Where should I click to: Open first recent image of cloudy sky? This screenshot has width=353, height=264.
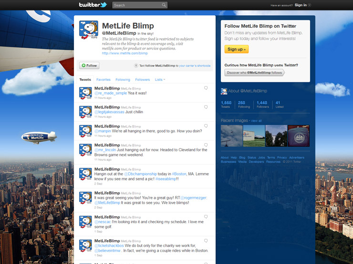click(231, 136)
